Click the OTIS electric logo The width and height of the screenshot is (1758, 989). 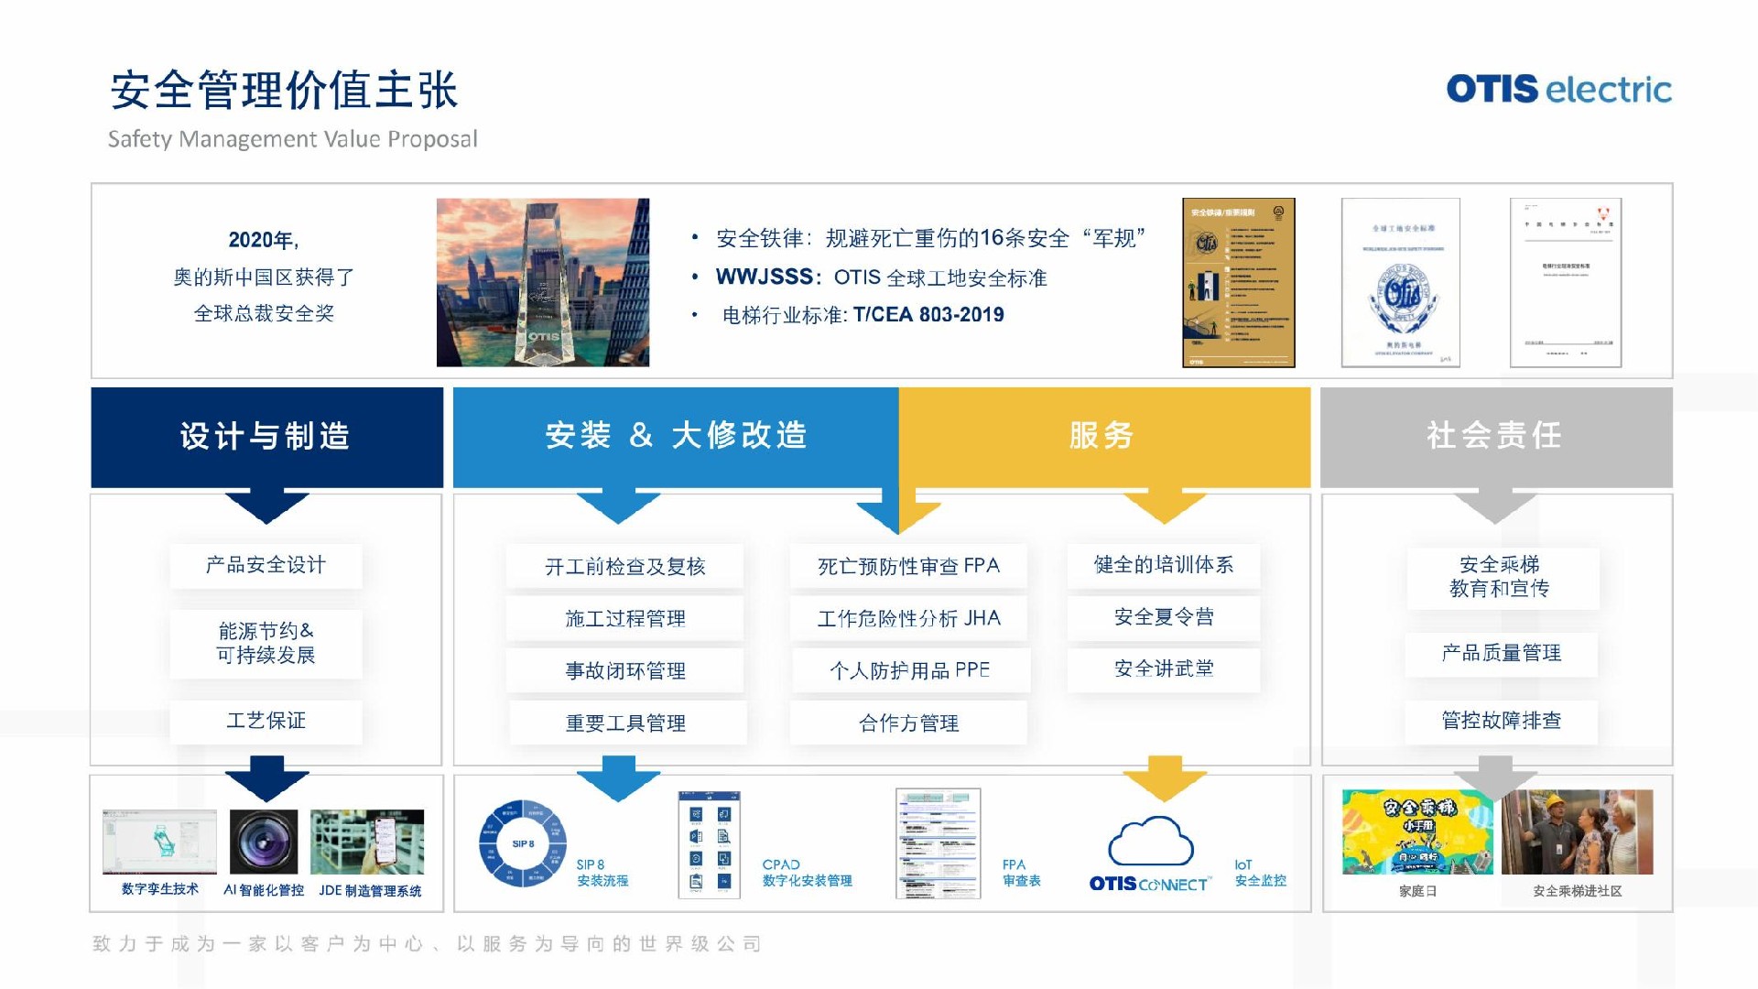coord(1558,89)
